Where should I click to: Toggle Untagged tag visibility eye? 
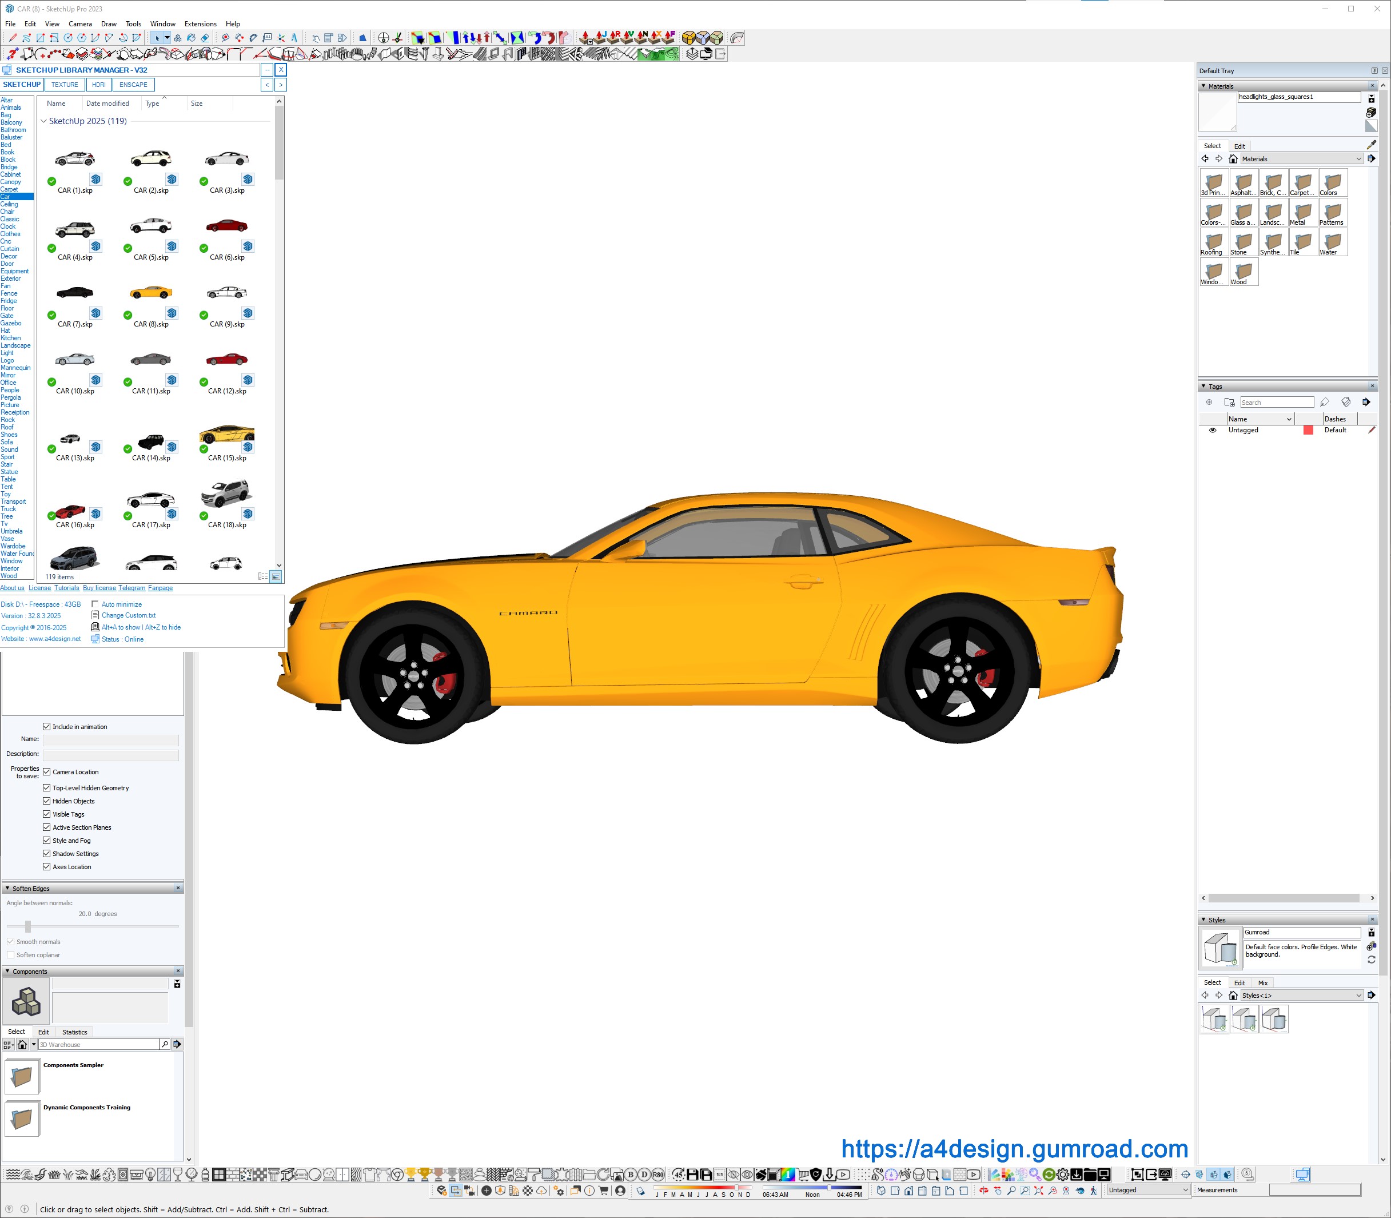coord(1212,430)
